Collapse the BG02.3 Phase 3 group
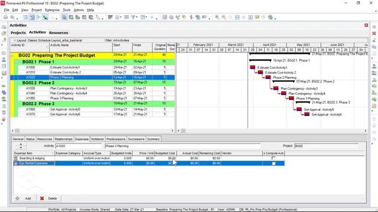Viewport: 378px width, 212px height. tap(16, 104)
